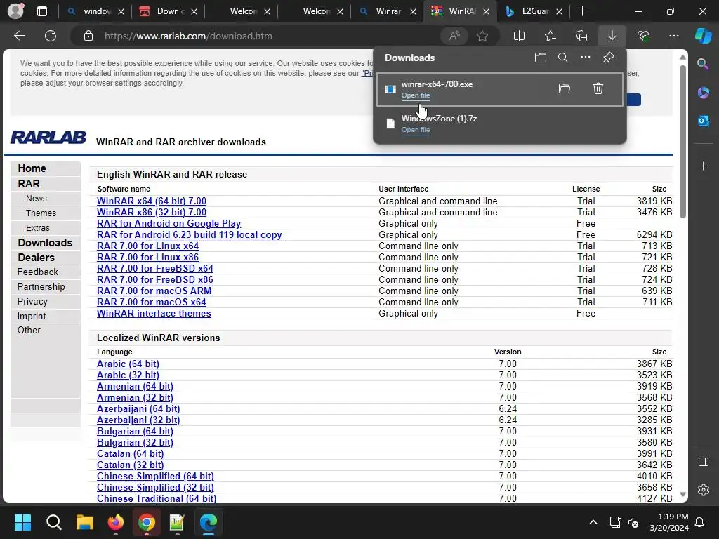Launch Chrome from taskbar
The width and height of the screenshot is (719, 539).
point(147,522)
